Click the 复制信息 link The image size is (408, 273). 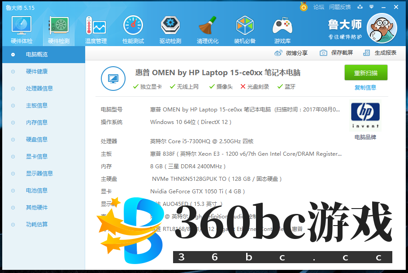coord(365,88)
